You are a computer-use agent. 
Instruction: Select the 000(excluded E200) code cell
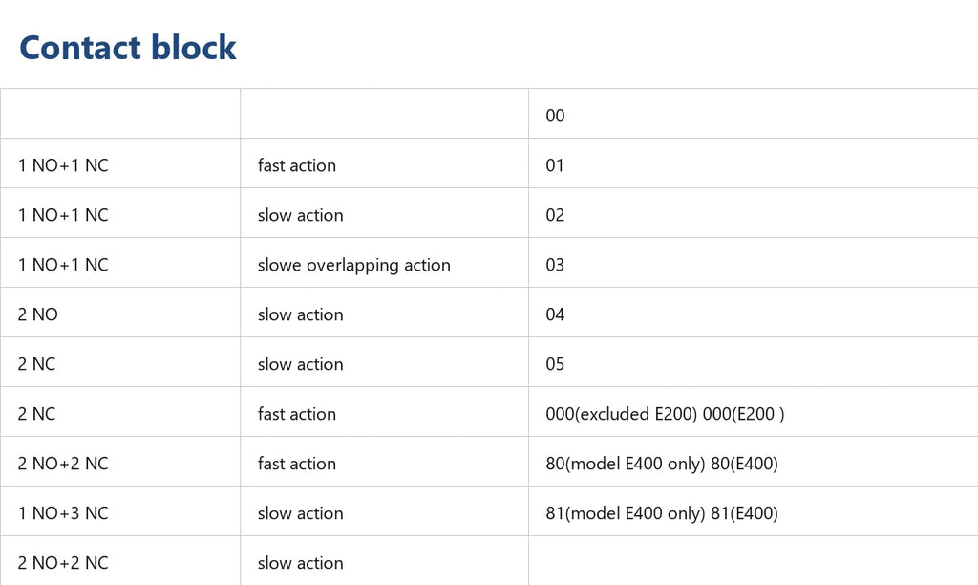(x=753, y=412)
